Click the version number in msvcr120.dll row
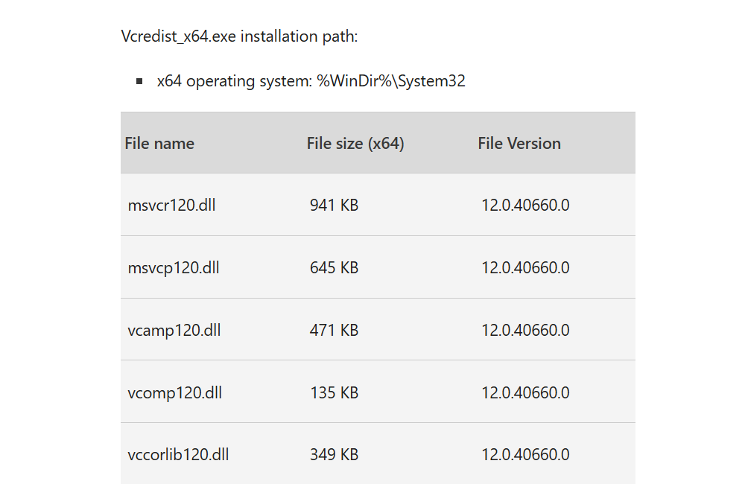Screen dimensions: 745x484 [x=525, y=206]
